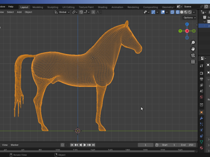The height and width of the screenshot is (157, 210).
Task: Open the Global transform orientation dropdown
Action: (x=62, y=12)
